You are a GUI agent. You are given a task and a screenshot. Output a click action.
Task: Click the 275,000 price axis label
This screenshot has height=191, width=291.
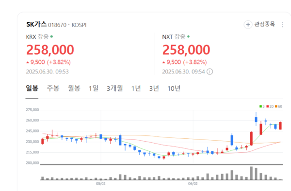[32, 110]
